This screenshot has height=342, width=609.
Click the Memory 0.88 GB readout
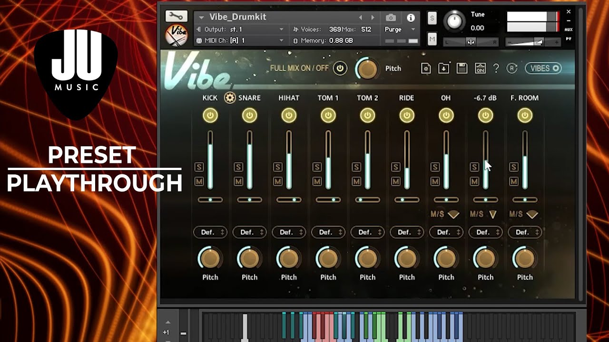[327, 41]
